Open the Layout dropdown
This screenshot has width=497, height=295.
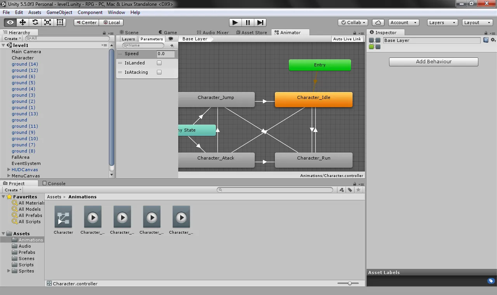(476, 23)
